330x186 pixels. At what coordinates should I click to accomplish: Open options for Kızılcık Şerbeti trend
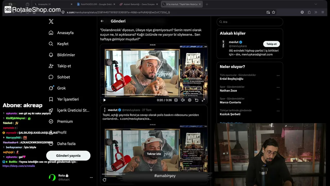(x=278, y=111)
